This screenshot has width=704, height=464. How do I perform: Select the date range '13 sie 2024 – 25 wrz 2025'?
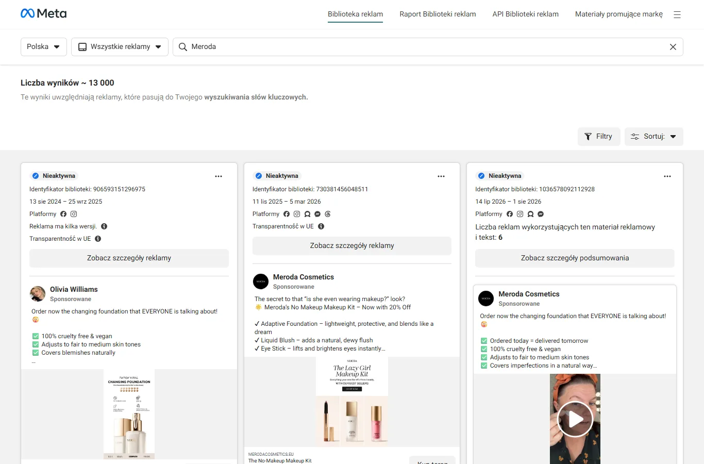tap(66, 202)
